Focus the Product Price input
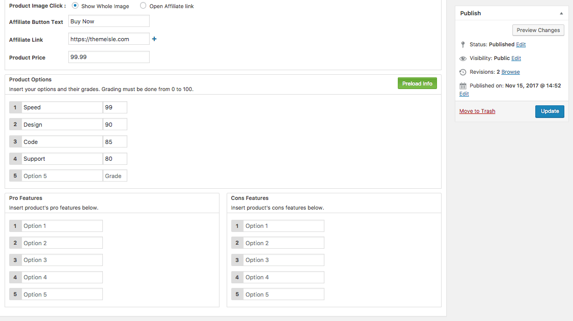 [109, 57]
